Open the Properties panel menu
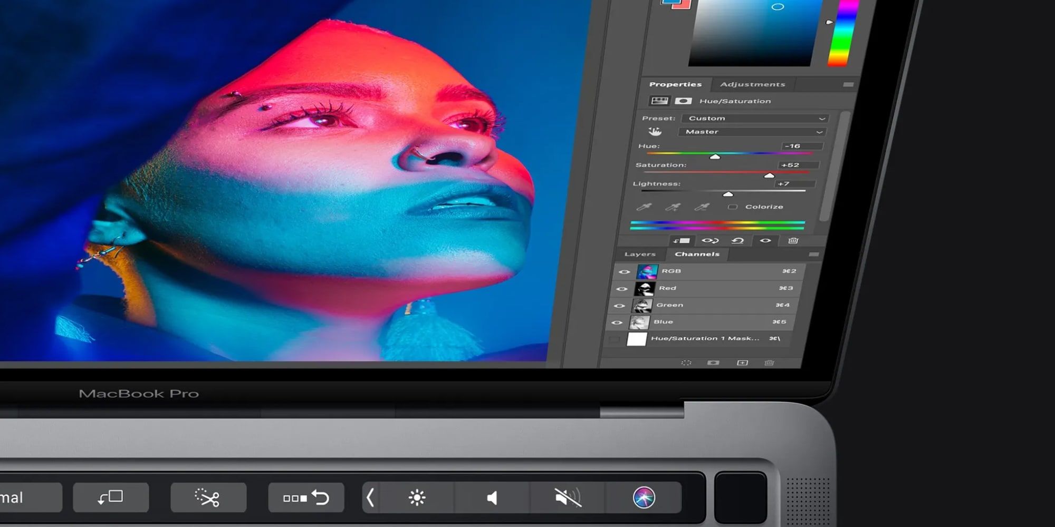1055x527 pixels. [x=848, y=84]
